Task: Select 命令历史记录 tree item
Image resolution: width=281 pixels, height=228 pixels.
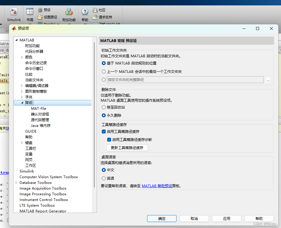Action: point(36,63)
